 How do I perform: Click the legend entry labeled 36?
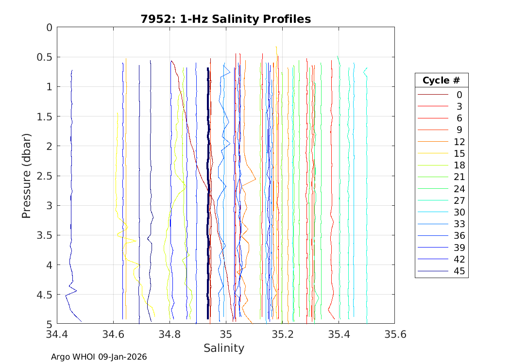click(459, 236)
